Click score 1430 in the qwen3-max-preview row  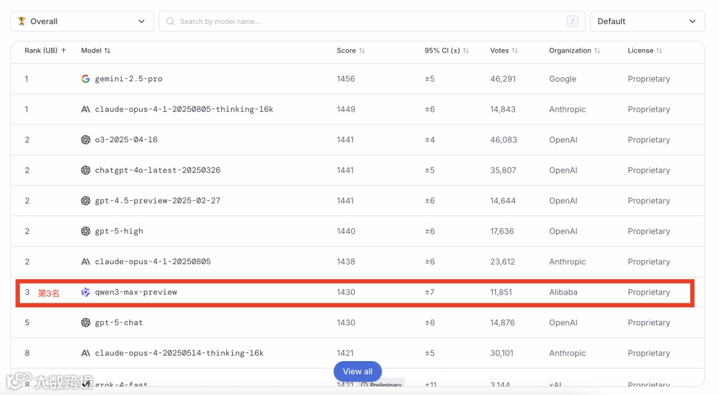click(x=346, y=292)
